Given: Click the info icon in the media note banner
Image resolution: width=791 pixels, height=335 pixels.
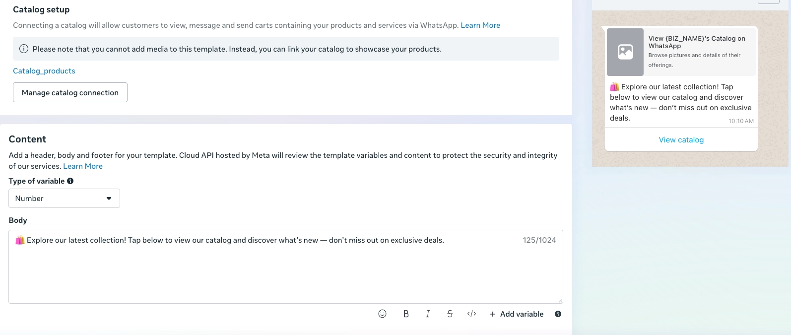Looking at the screenshot, I should [23, 49].
